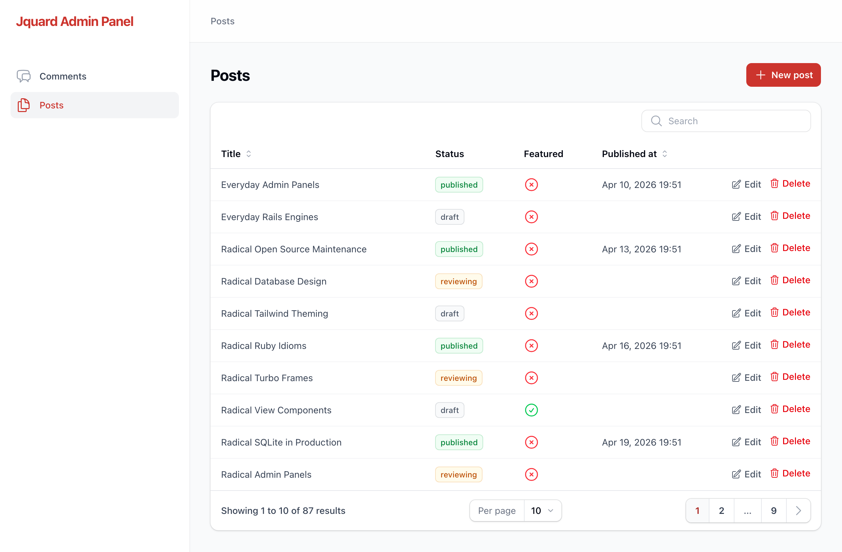Click pencil icon for Radical Database Design
The height and width of the screenshot is (552, 842).
(x=736, y=281)
